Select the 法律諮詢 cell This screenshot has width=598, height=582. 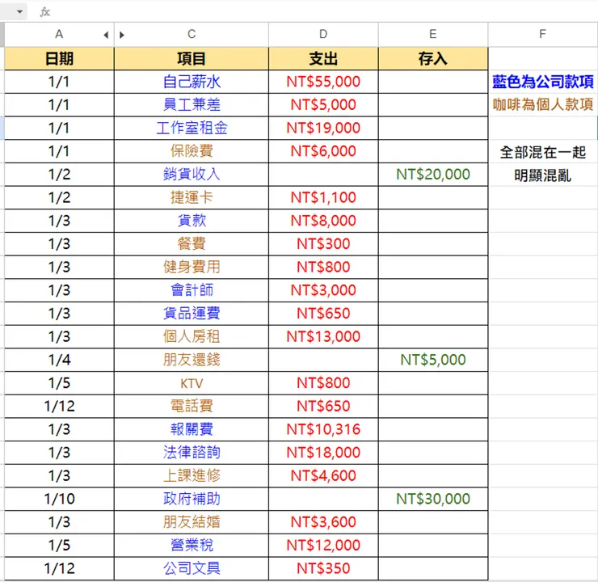[x=192, y=453]
